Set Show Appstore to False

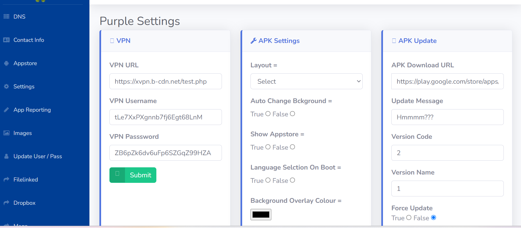292,147
